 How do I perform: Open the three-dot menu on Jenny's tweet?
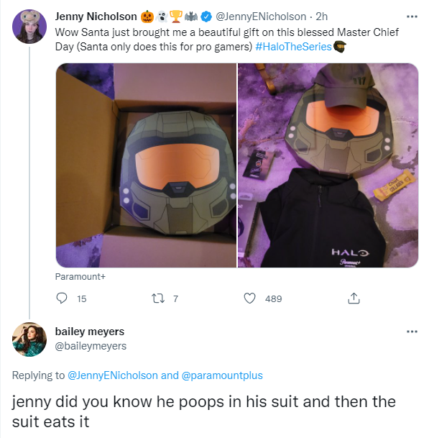(x=412, y=17)
